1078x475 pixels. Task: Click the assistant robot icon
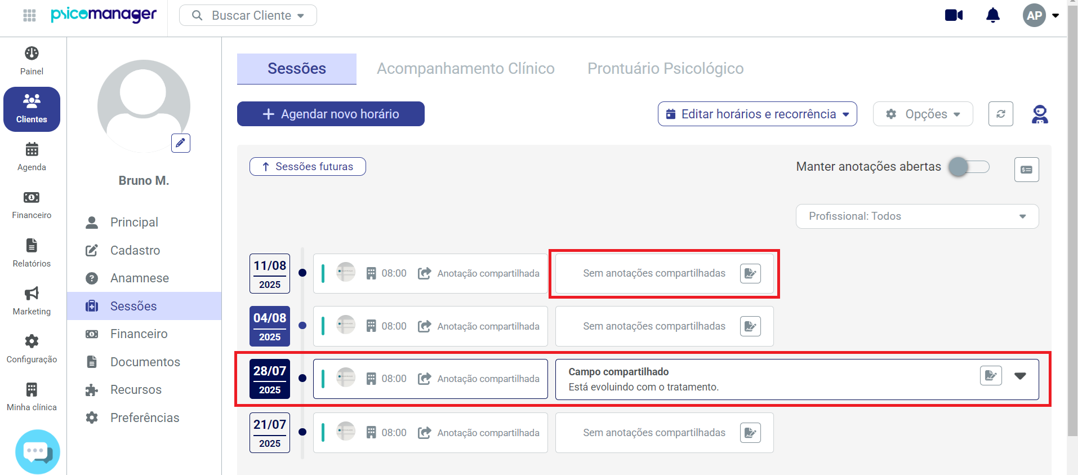1040,114
